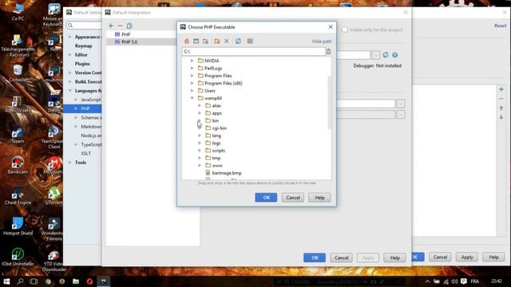Toggle show hidden files toolbar icon
Viewport: 511px width, 287px height.
click(250, 41)
